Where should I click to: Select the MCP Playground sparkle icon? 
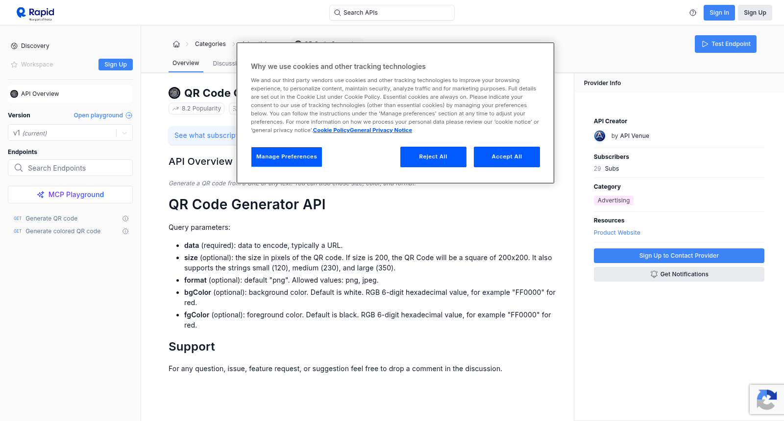pyautogui.click(x=41, y=195)
